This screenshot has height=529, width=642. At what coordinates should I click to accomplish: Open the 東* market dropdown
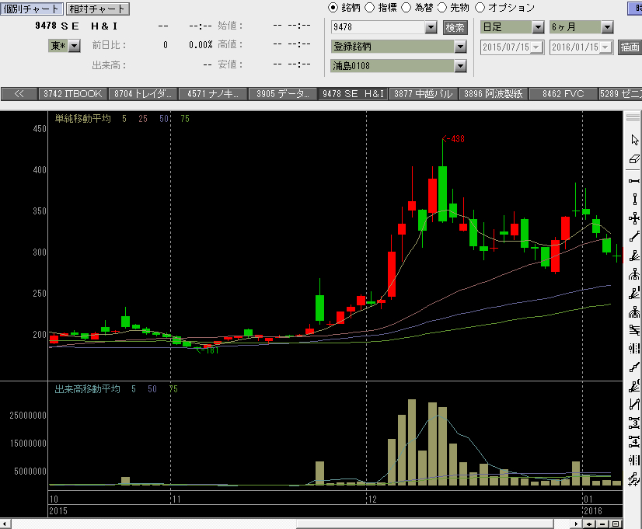(x=74, y=45)
